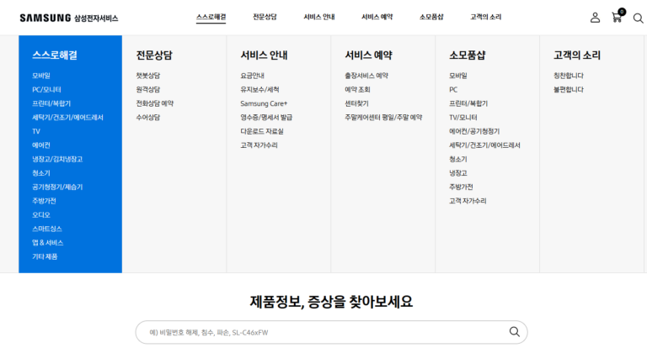The image size is (647, 348).
Task: Open 앱 & 서비스 link
Action: pyautogui.click(x=48, y=243)
